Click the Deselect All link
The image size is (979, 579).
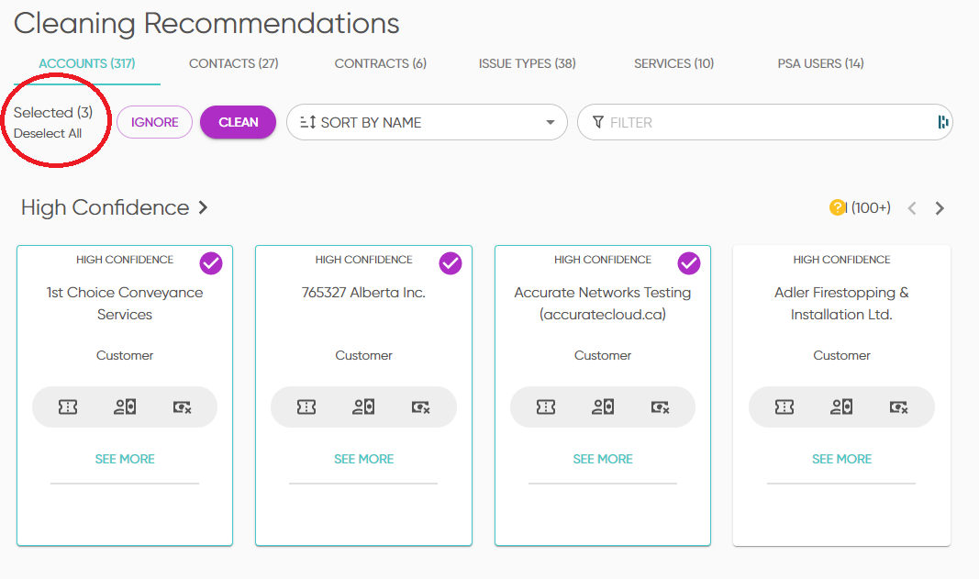[x=48, y=133]
